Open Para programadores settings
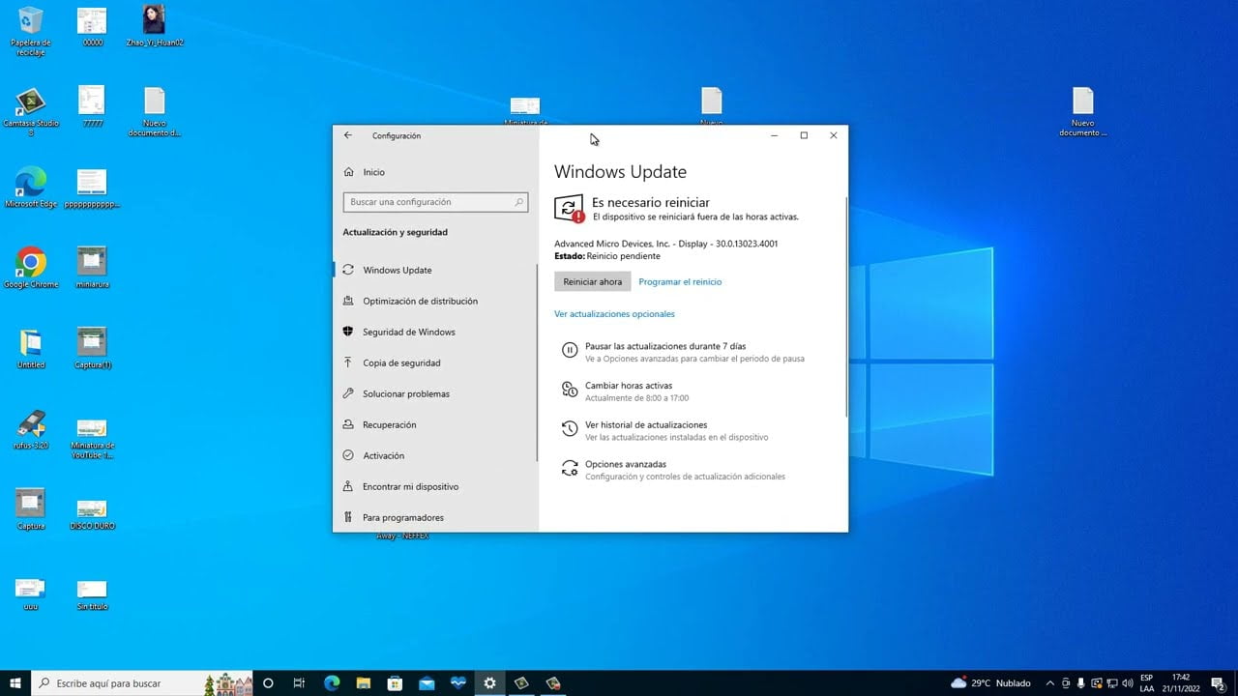Viewport: 1238px width, 696px height. pyautogui.click(x=403, y=517)
